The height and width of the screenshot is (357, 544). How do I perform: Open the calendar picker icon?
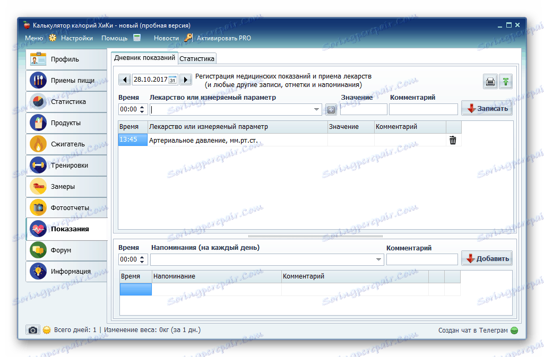click(x=172, y=80)
